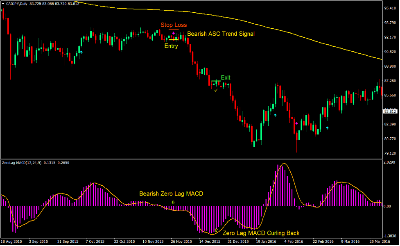Click the 26 Nov 2015 date label
This screenshot has width=400, height=246.
tap(181, 241)
